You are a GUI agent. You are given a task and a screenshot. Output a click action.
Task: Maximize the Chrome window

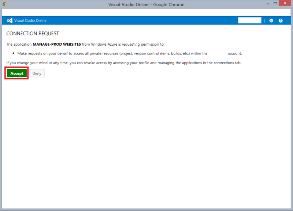click(x=275, y=3)
